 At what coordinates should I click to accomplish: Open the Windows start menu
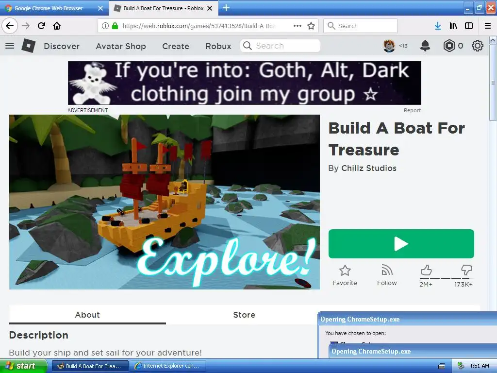tap(23, 366)
